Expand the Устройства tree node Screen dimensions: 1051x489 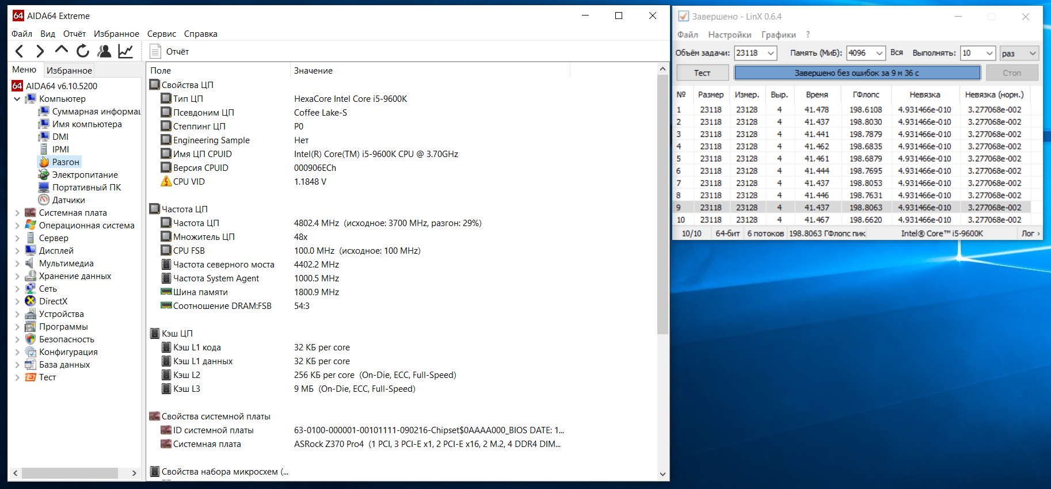17,314
